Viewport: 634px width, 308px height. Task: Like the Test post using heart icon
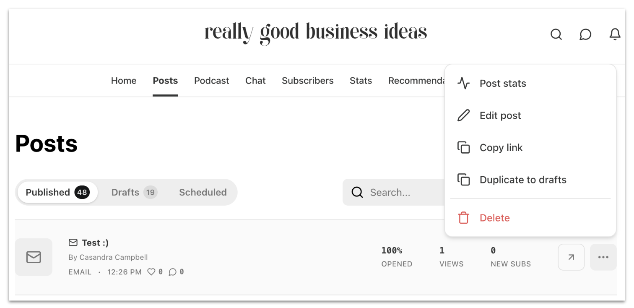(151, 272)
